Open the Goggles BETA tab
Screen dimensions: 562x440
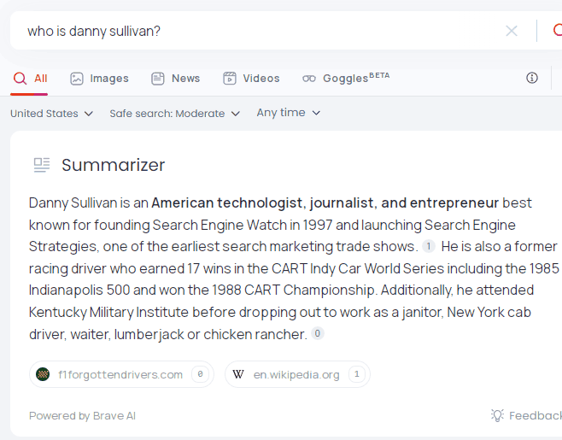[x=346, y=78]
